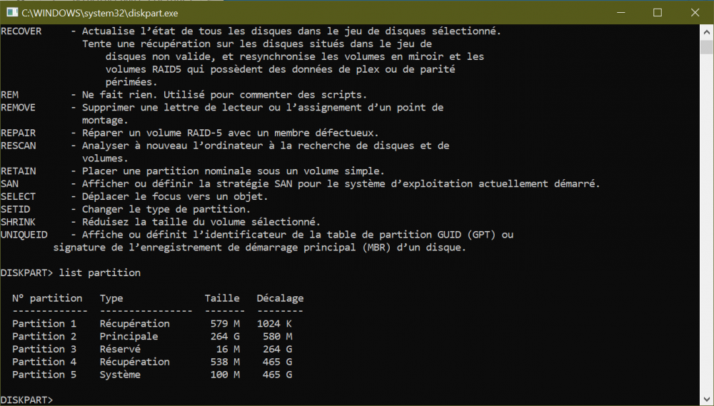This screenshot has height=406, width=714.
Task: Click the RESCAN command name
Action: click(x=19, y=146)
